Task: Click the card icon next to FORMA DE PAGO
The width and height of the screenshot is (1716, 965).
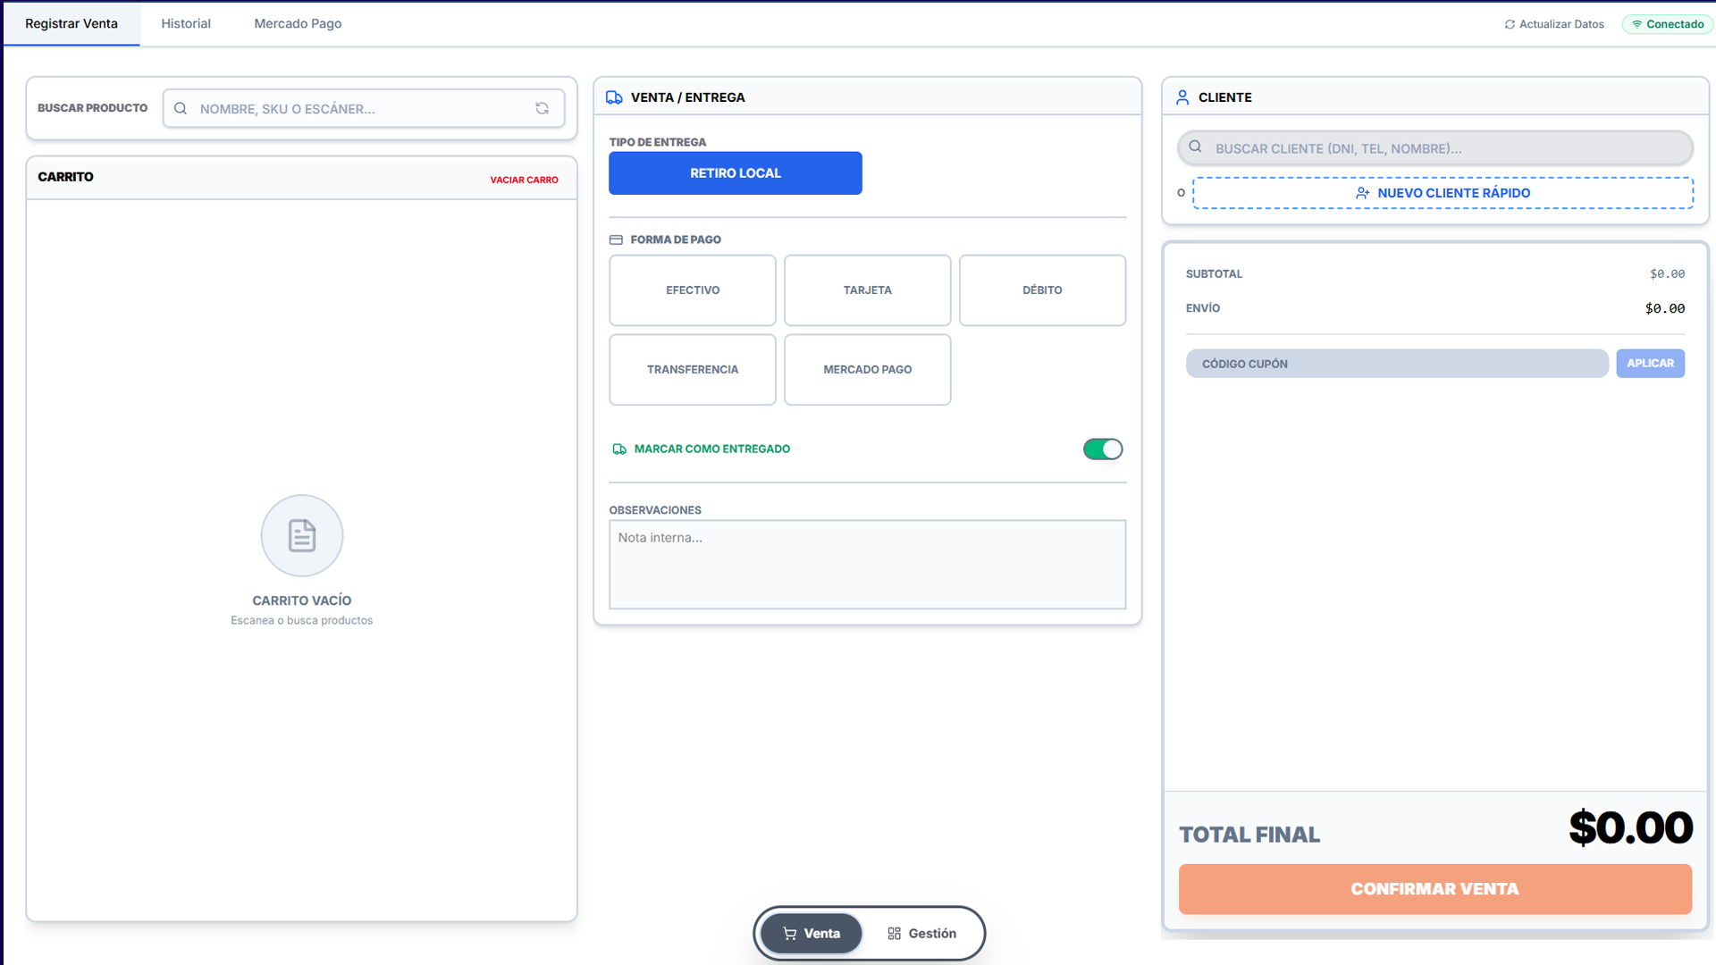Action: coord(617,239)
